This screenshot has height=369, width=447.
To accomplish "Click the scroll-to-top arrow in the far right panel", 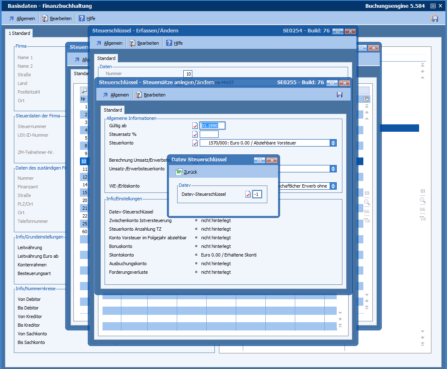I will point(422,65).
